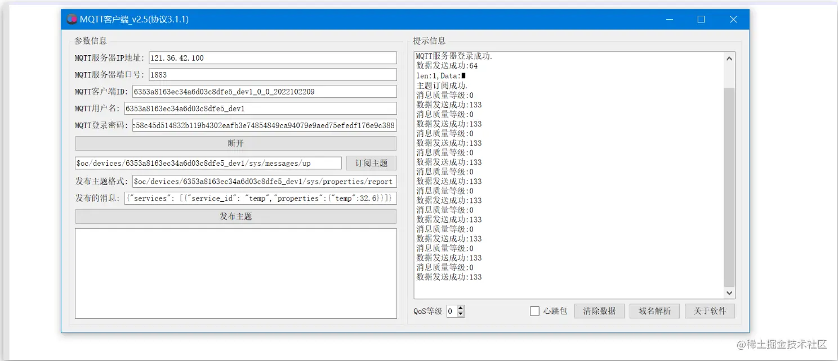Click the 域名解析 domain resolve button
Screen dimensions: 838x361
654,311
